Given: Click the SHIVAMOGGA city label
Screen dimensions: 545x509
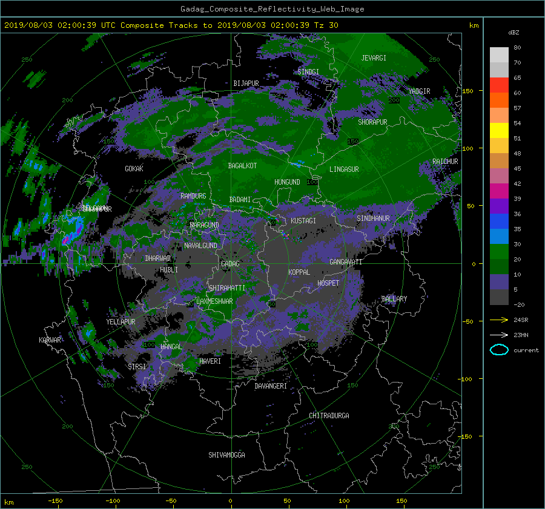Looking at the screenshot, I should pos(226,455).
